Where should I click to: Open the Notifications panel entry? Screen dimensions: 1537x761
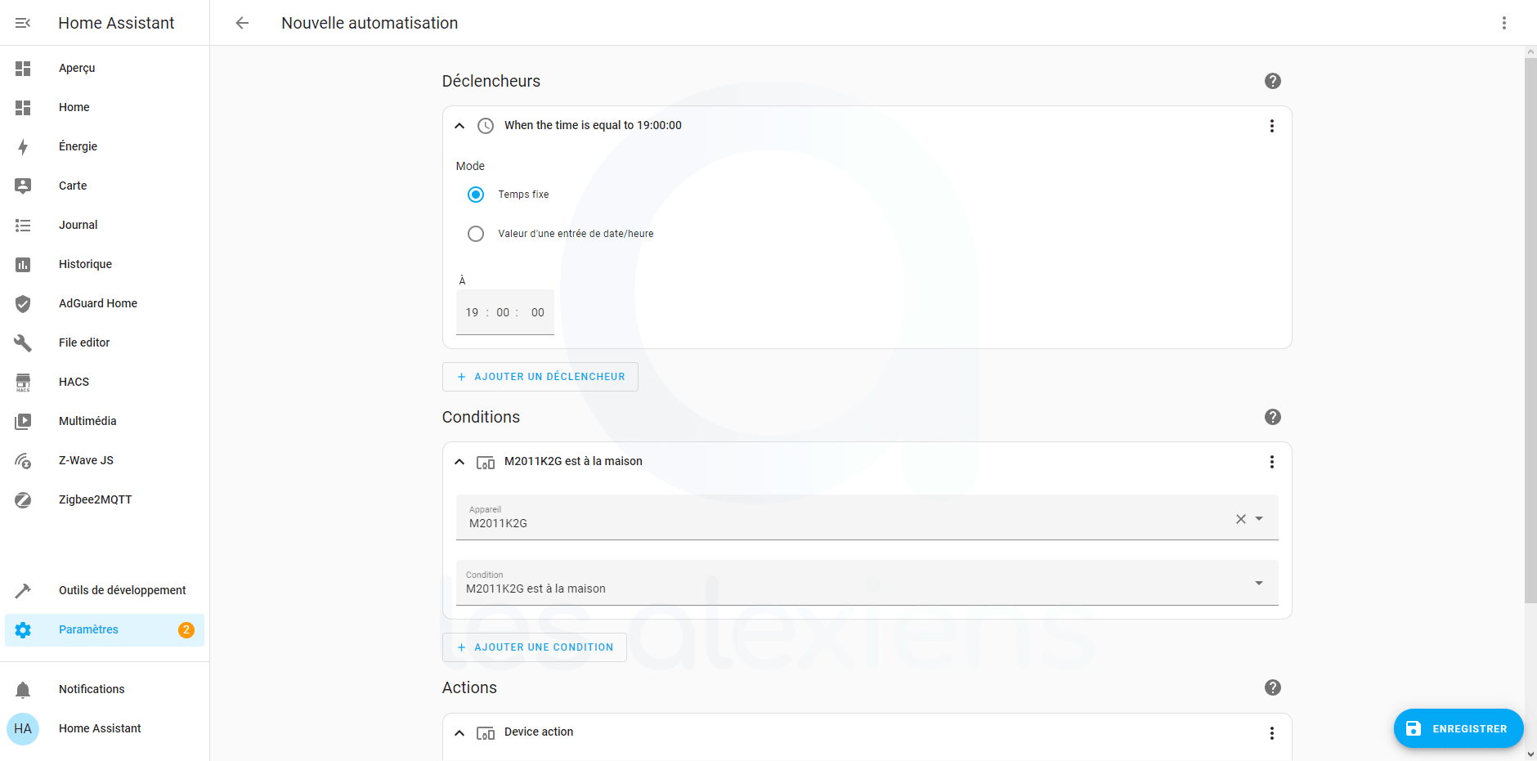pos(105,690)
